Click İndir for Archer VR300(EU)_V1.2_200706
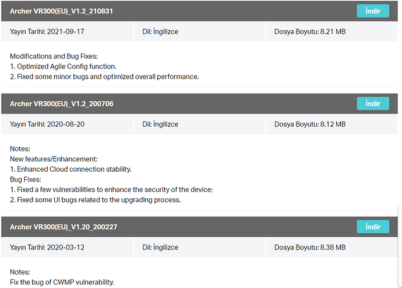402x288 pixels. point(373,104)
